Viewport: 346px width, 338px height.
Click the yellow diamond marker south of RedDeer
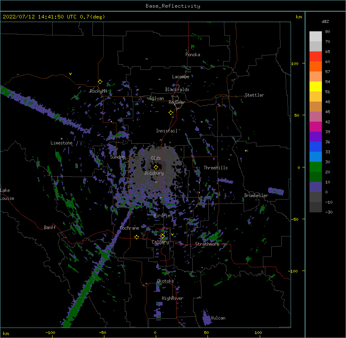click(171, 113)
